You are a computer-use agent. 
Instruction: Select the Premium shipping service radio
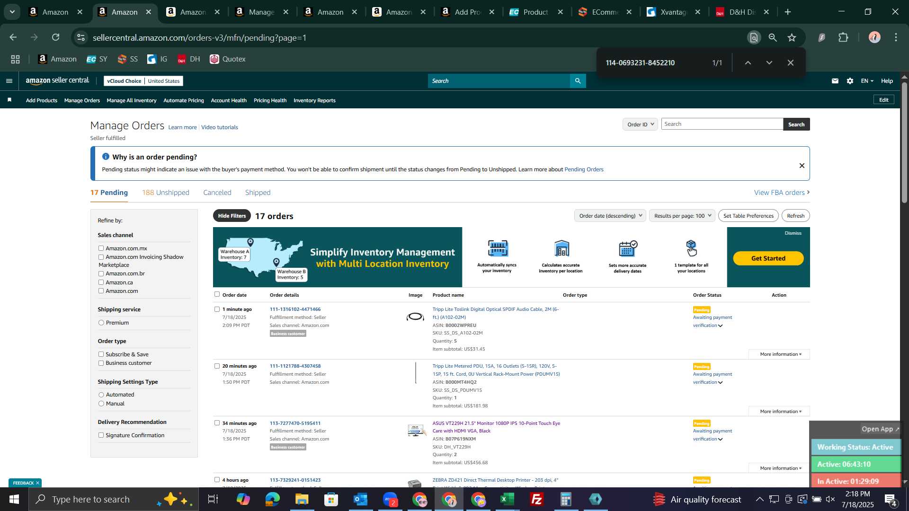coord(101,323)
